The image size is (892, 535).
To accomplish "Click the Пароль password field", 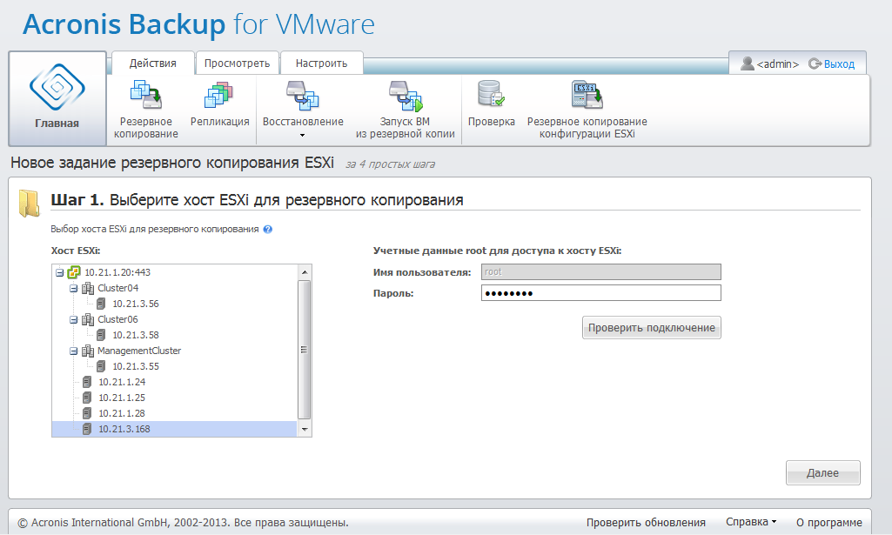I will [x=600, y=293].
